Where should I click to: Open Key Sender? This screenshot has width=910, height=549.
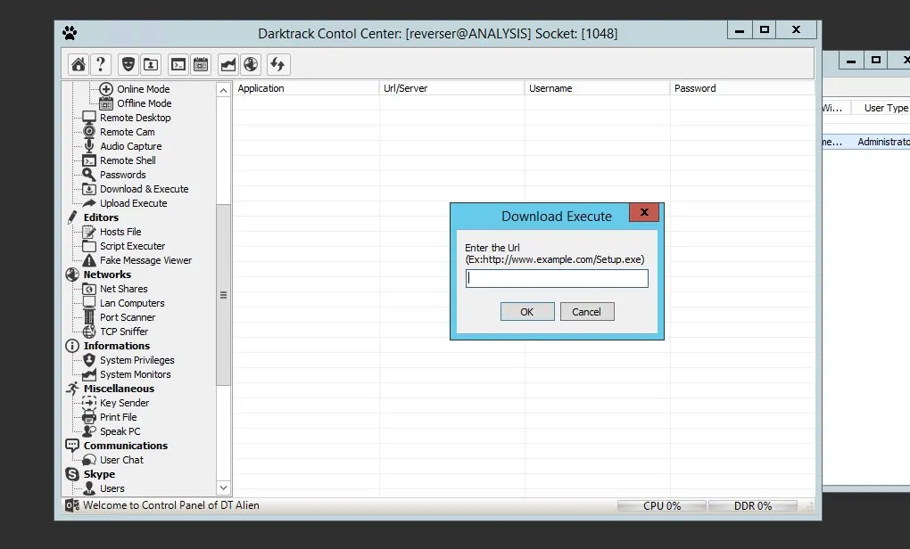(124, 403)
